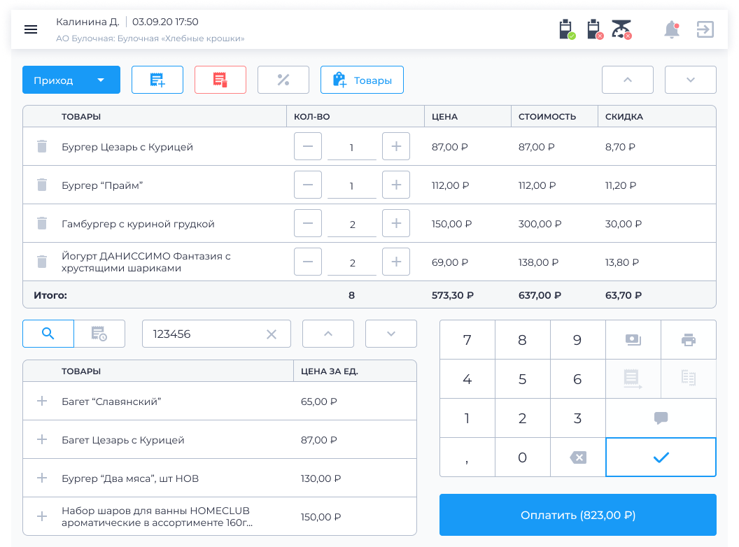Open the Приход operation type dropdown

(71, 80)
